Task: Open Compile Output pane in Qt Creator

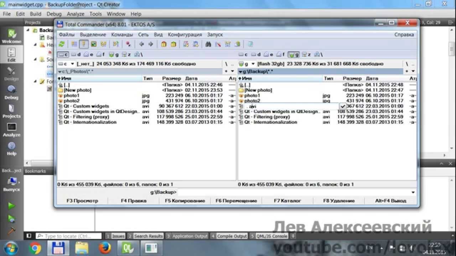Action: pyautogui.click(x=229, y=236)
